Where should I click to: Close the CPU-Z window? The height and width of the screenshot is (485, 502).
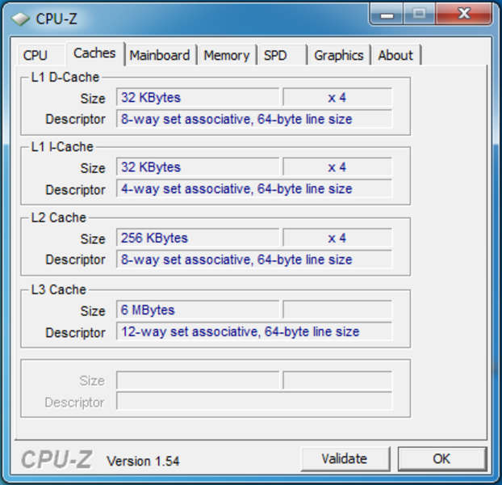tap(463, 14)
